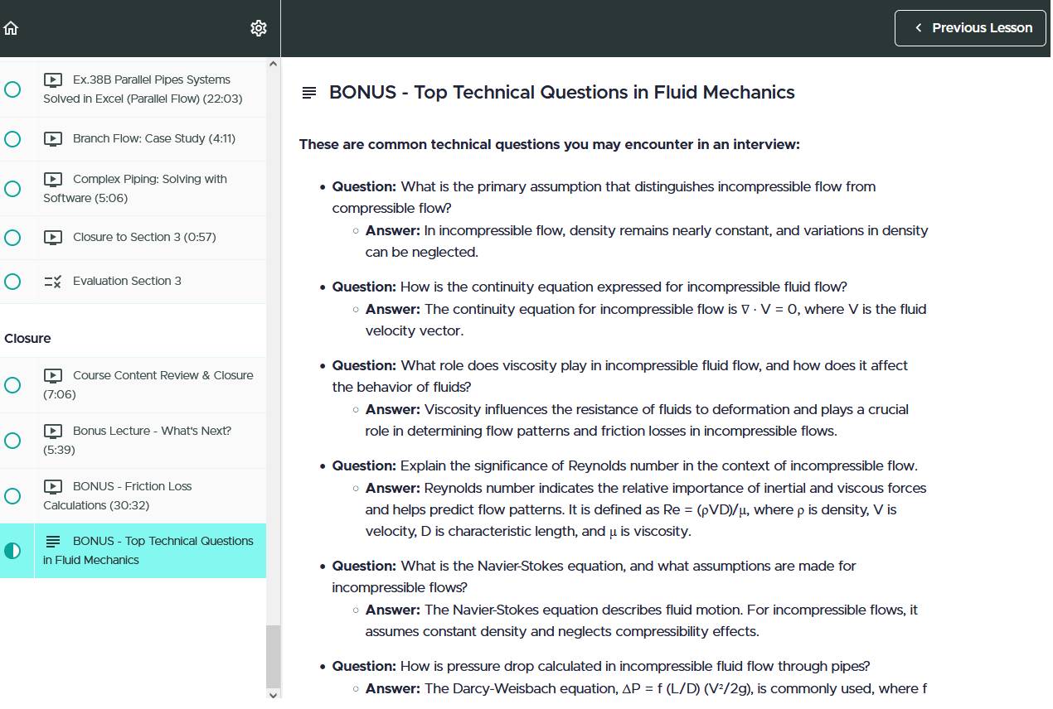Image resolution: width=1053 pixels, height=709 pixels.
Task: Mark Closure to Section 3 as complete
Action: click(x=12, y=238)
